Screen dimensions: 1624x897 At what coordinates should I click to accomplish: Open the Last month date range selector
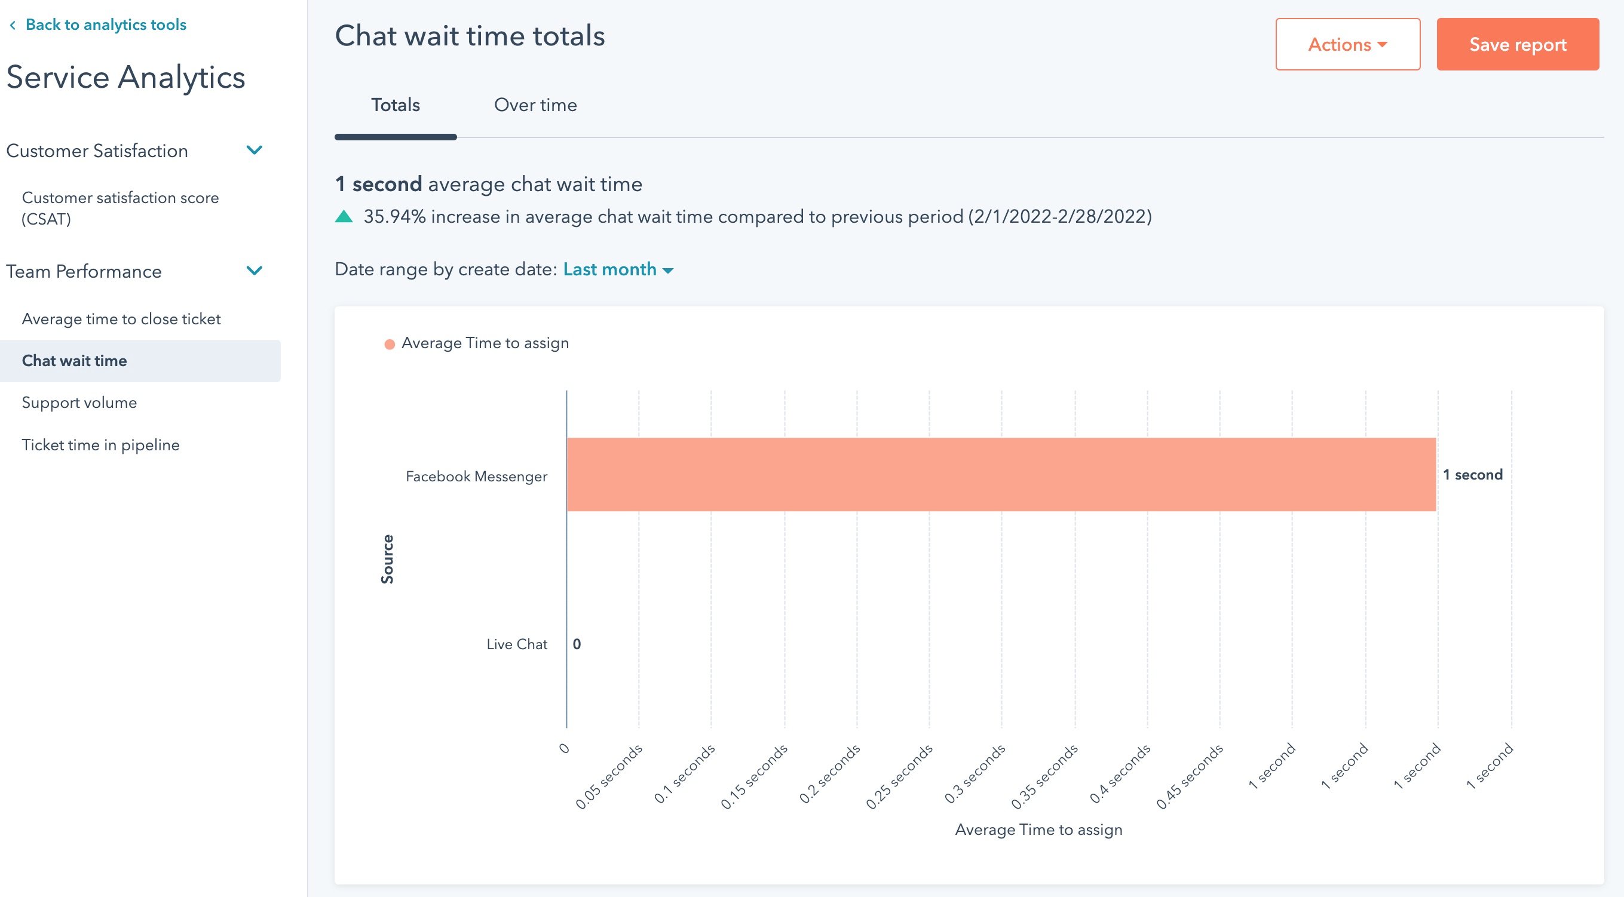coord(610,269)
